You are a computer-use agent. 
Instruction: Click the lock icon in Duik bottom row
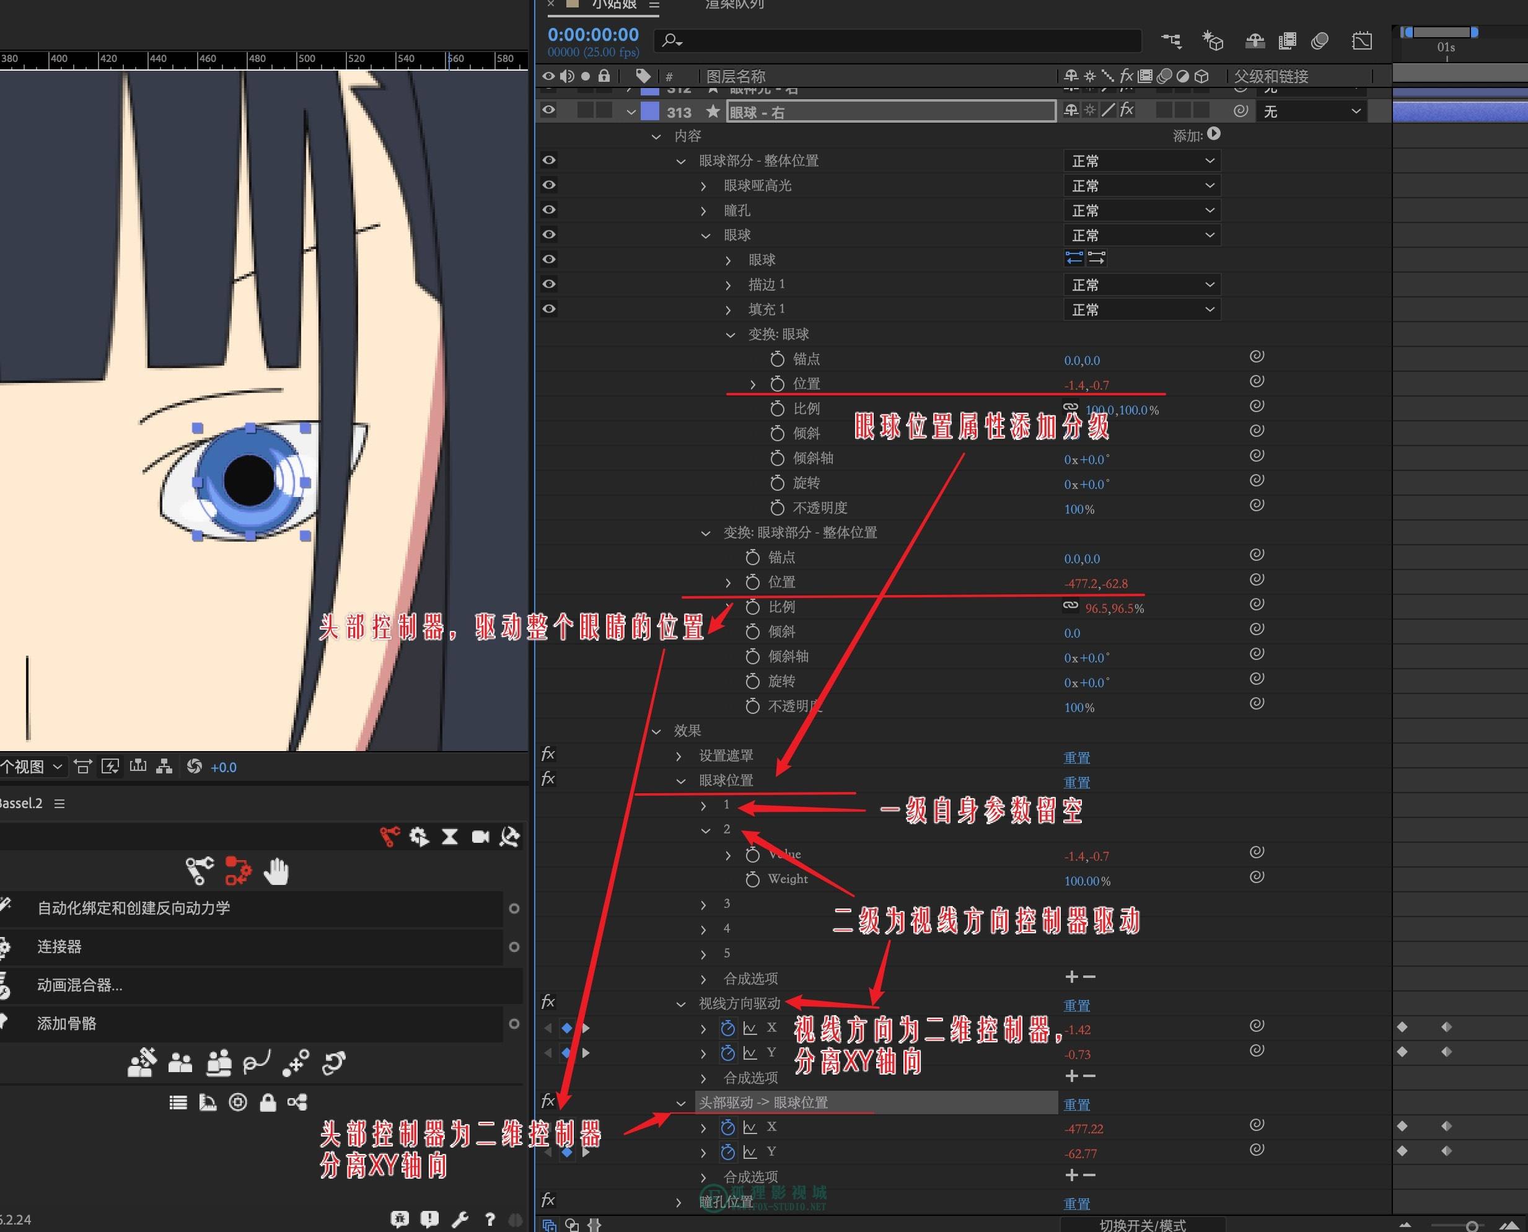click(x=268, y=1102)
